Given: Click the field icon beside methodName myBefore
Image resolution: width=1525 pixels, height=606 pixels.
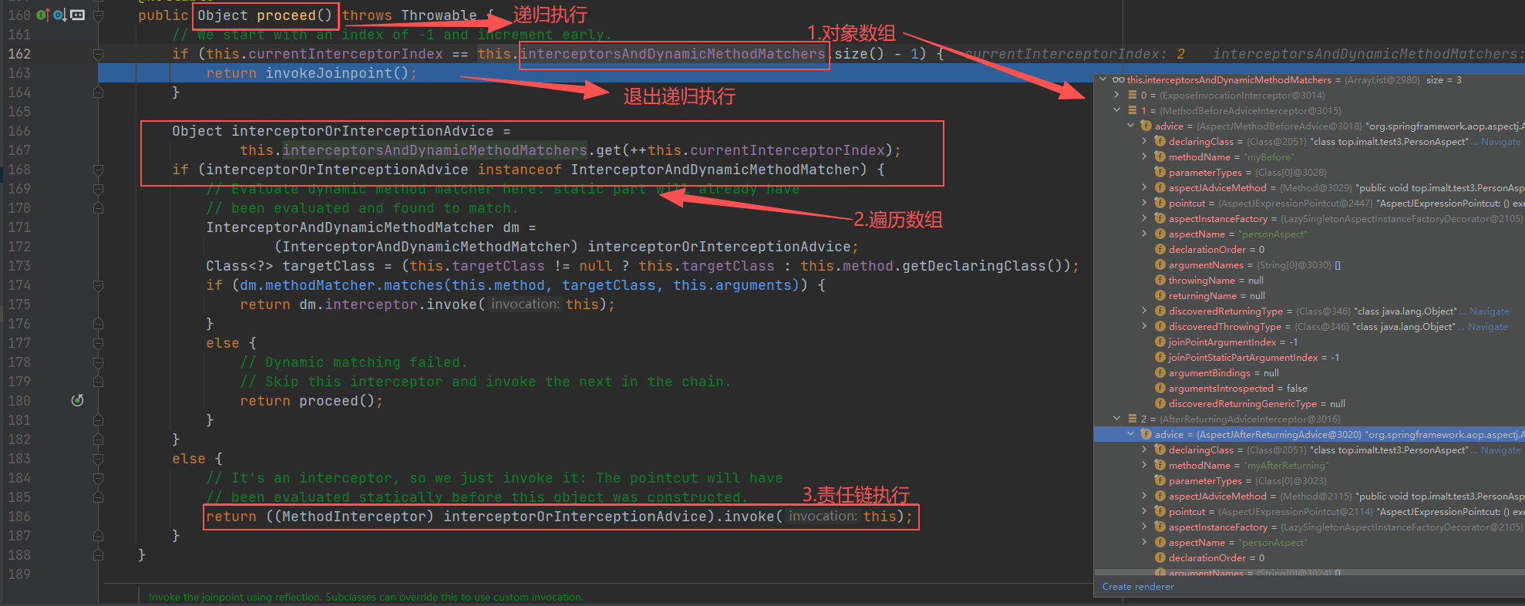Looking at the screenshot, I should tap(1160, 157).
